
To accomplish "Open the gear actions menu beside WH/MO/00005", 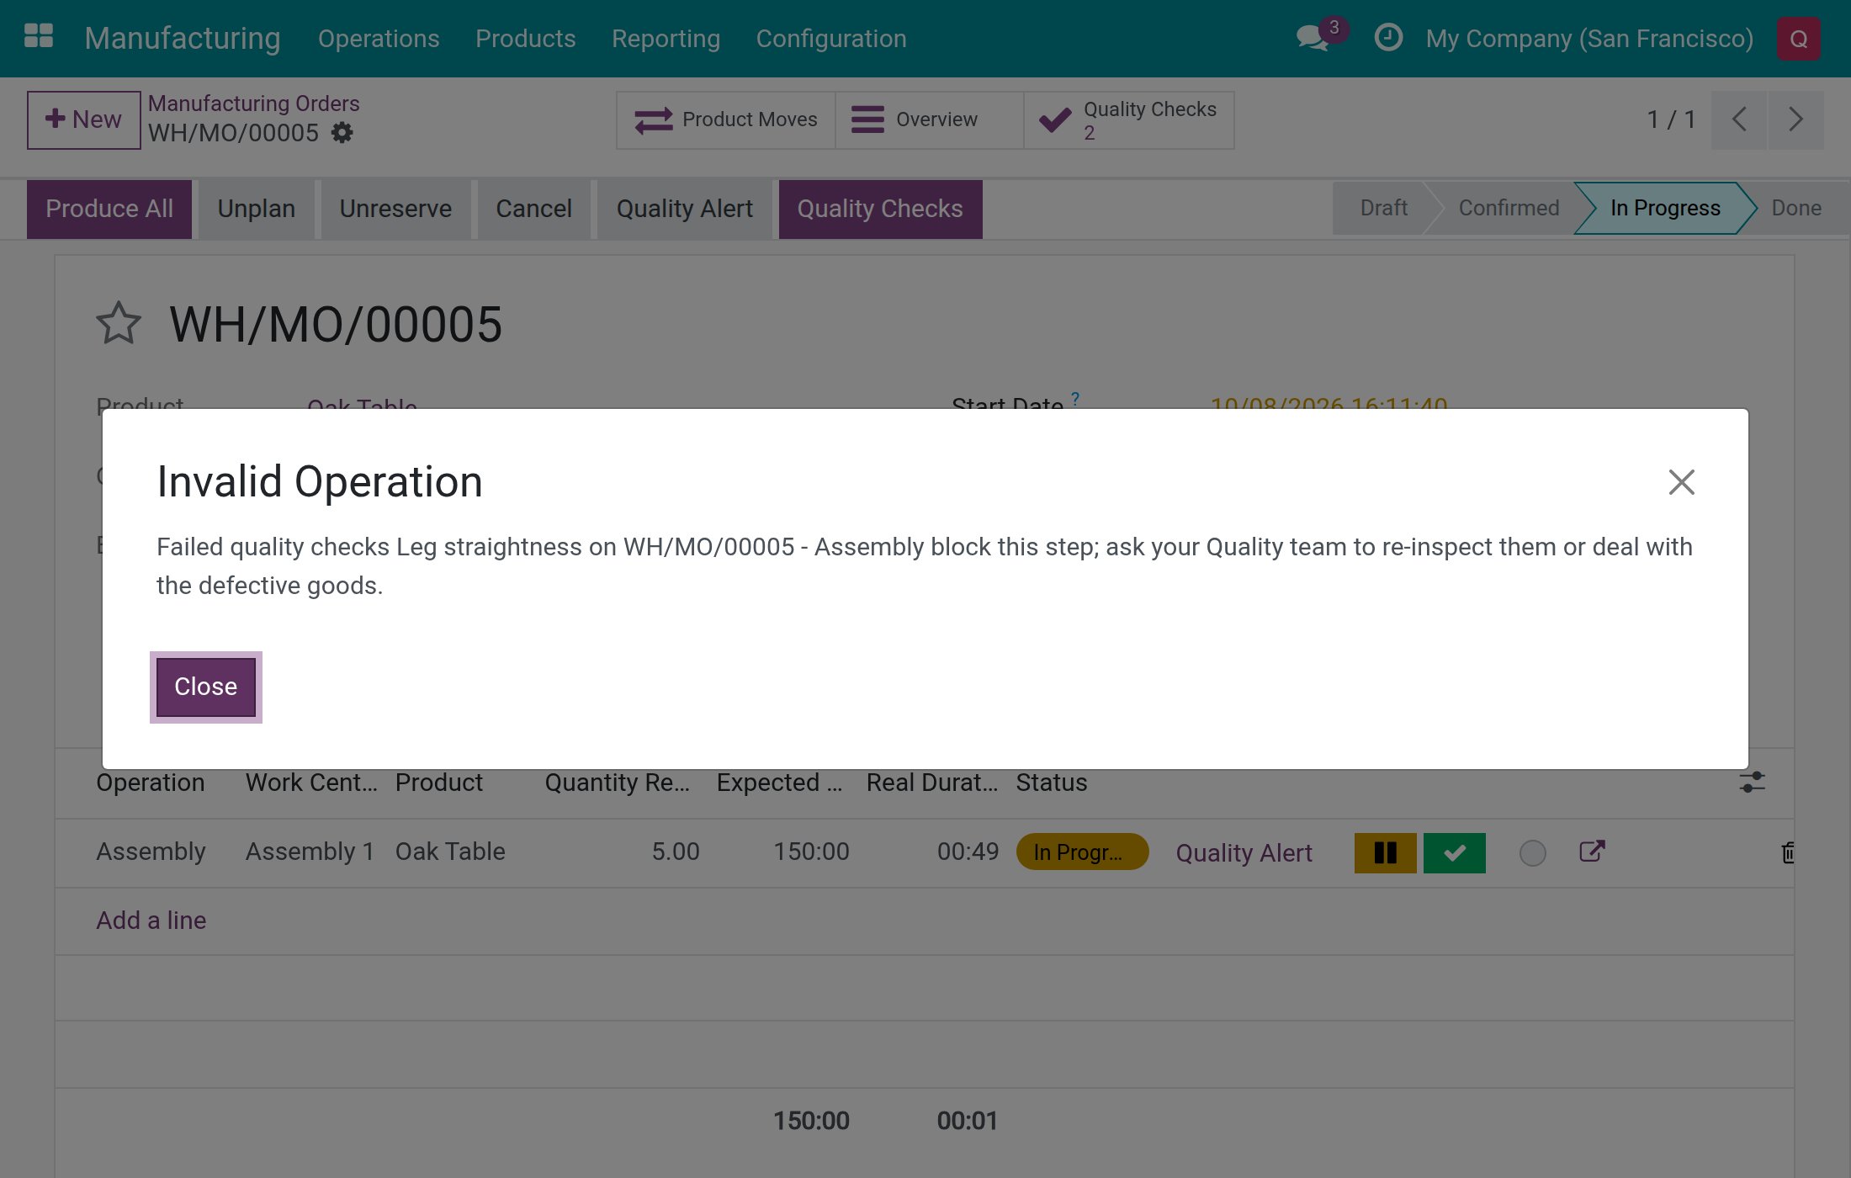I will click(342, 133).
